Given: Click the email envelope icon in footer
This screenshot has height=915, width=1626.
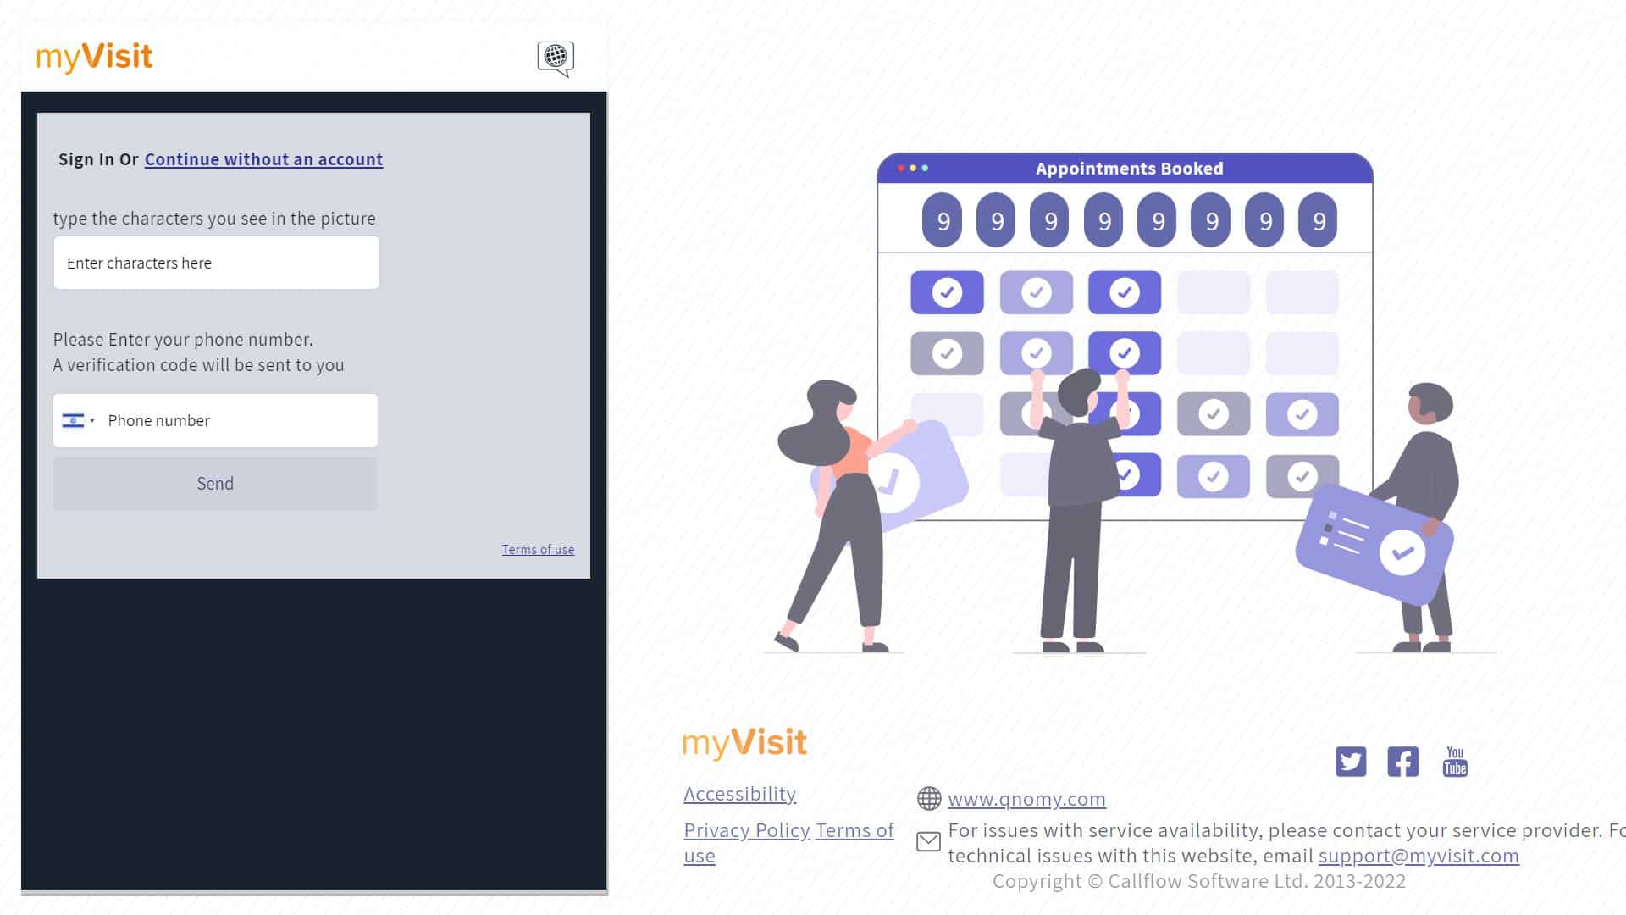Looking at the screenshot, I should (928, 841).
